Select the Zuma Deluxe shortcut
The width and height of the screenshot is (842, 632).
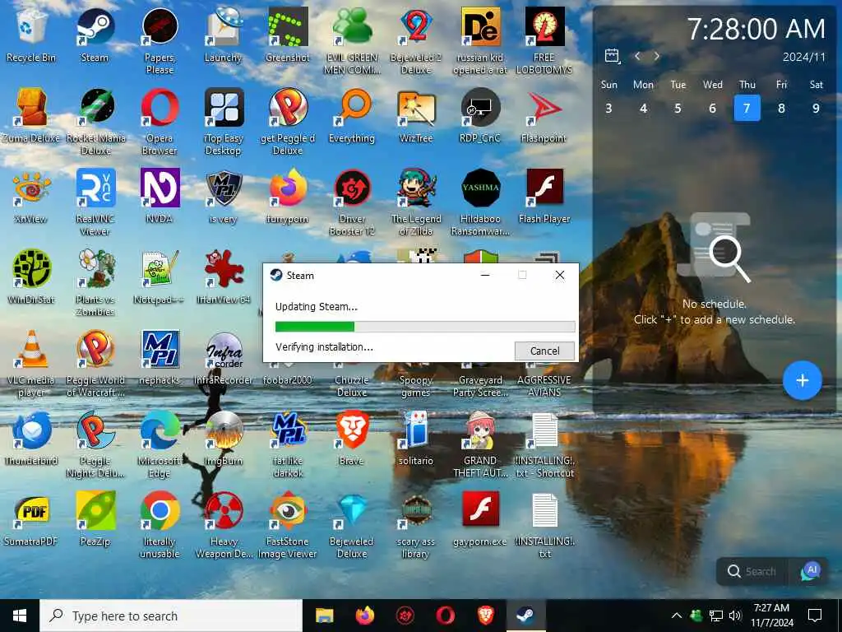31,108
